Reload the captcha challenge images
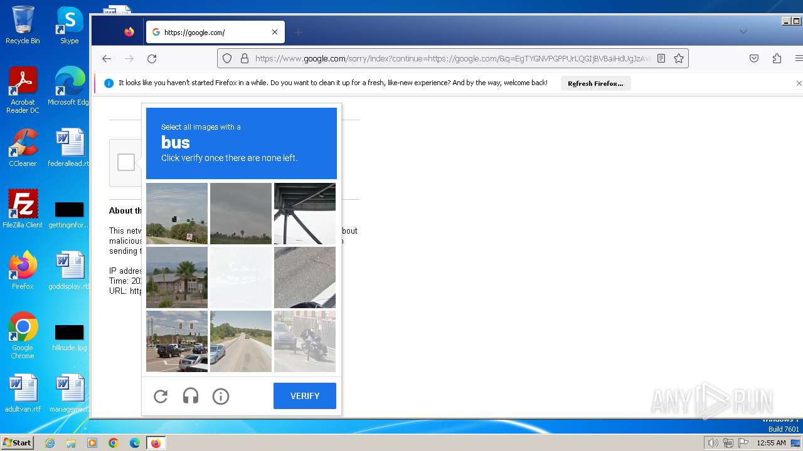The width and height of the screenshot is (803, 451). (x=161, y=396)
